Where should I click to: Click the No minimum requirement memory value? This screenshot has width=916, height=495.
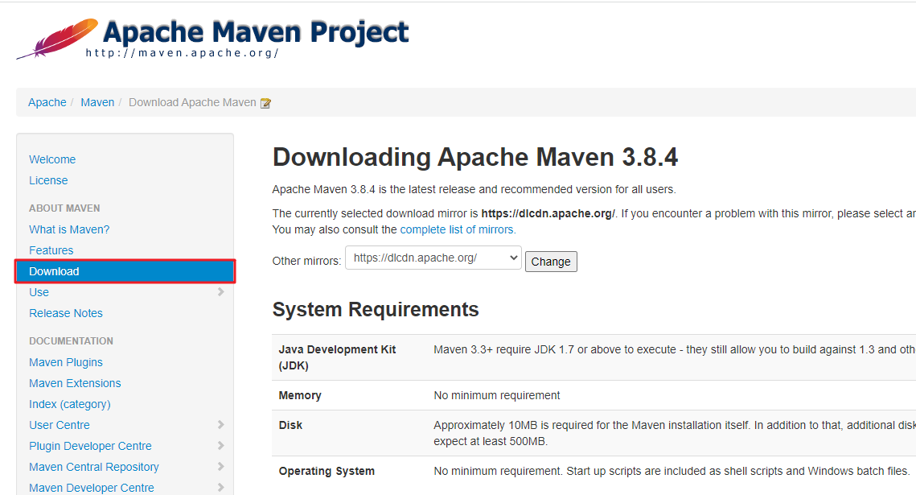pos(496,396)
